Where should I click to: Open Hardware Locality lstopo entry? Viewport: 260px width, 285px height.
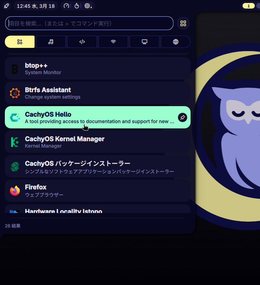[x=98, y=209]
